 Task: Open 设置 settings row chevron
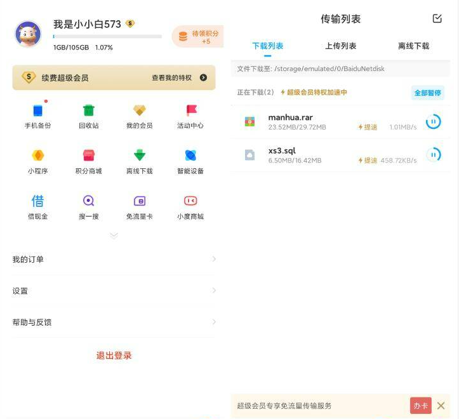pos(214,291)
